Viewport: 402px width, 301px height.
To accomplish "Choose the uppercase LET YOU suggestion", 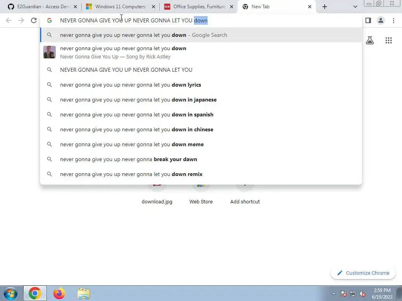I will 201,70.
